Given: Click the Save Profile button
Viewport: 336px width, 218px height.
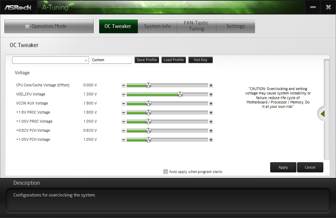Looking at the screenshot, I should click(x=147, y=60).
